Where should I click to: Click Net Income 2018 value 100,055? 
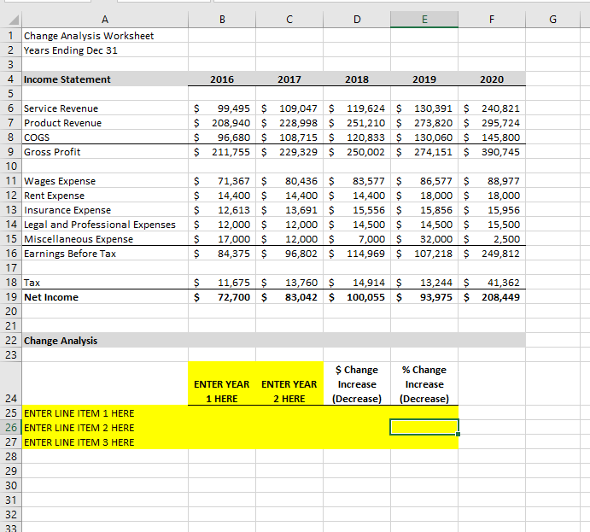[x=357, y=297]
